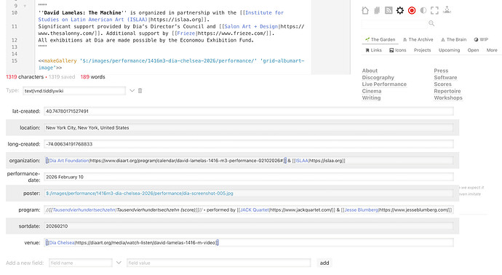
Task: Open the Live Performance link
Action: 384,84
